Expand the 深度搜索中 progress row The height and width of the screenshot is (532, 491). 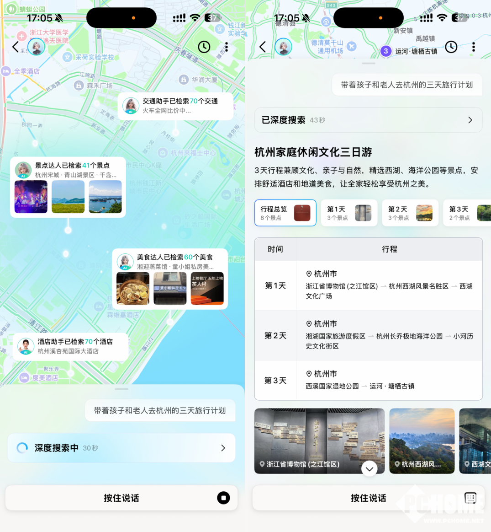click(x=121, y=448)
